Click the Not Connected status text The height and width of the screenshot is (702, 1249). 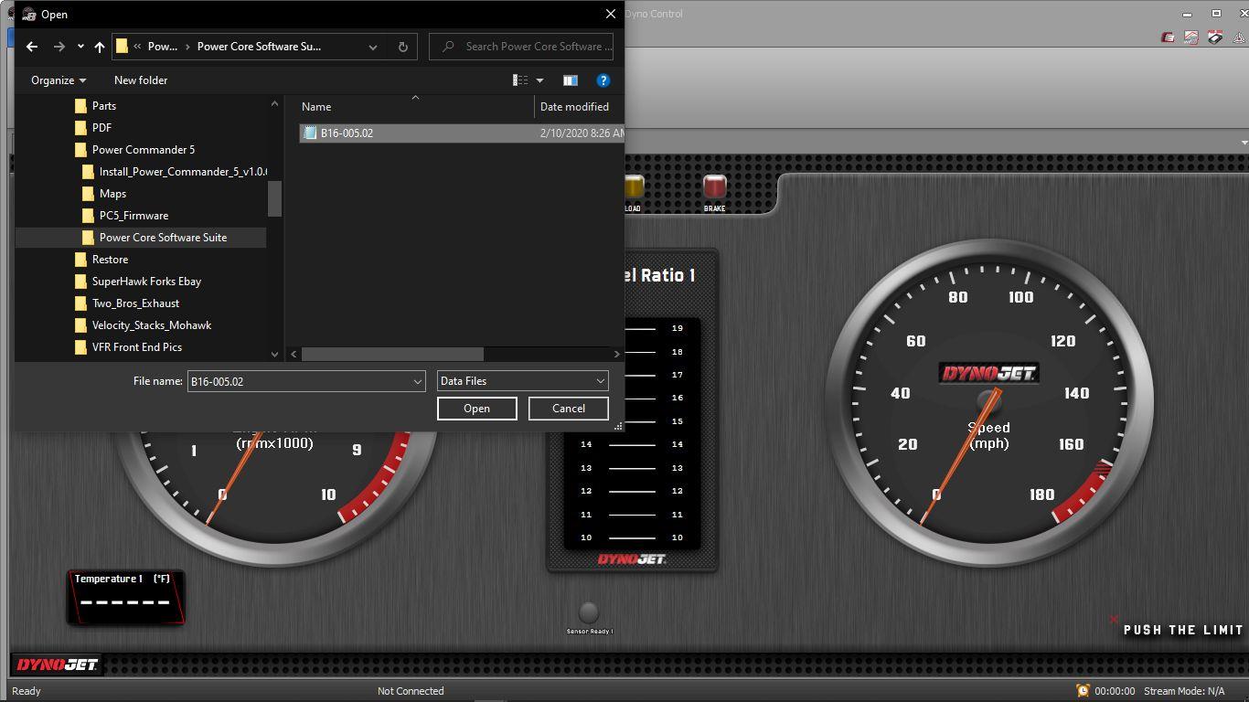[x=411, y=691]
